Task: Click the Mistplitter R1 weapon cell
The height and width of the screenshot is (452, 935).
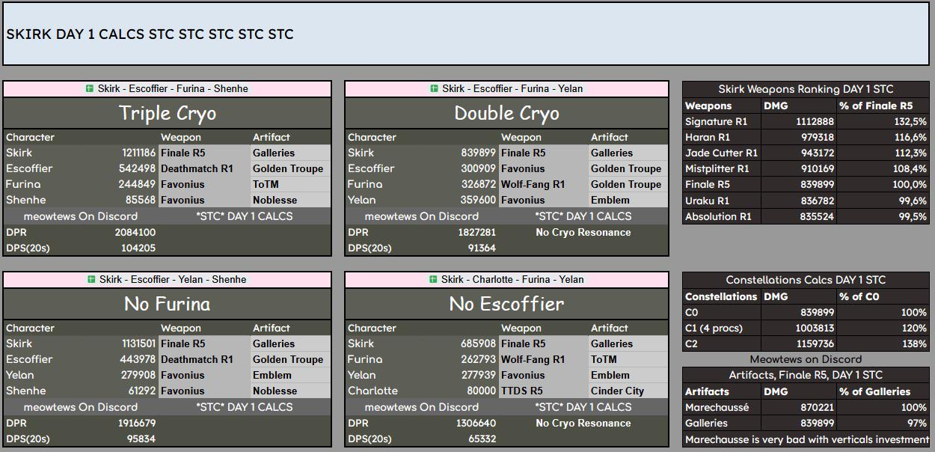Action: tap(717, 169)
